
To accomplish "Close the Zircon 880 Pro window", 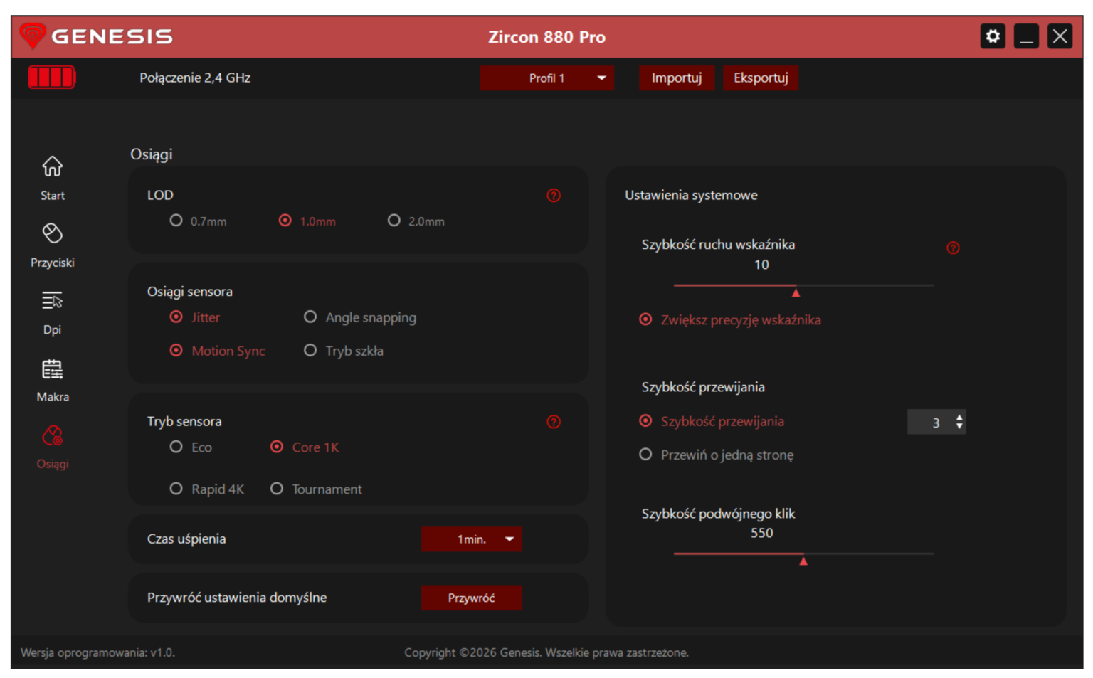I will click(1060, 36).
